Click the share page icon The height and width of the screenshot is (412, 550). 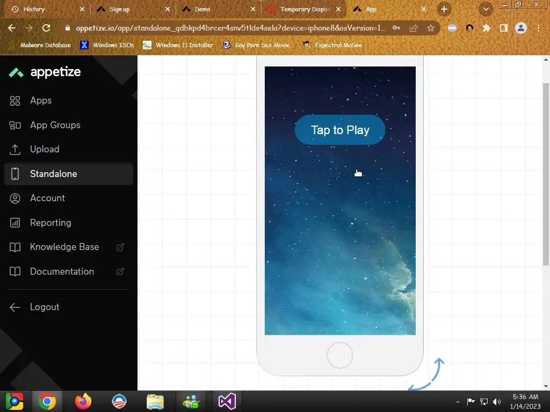414,28
